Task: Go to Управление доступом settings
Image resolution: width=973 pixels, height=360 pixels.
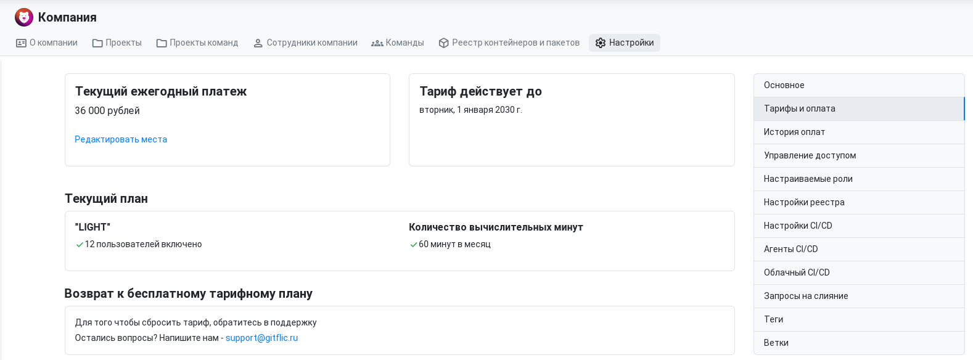Action: point(859,155)
